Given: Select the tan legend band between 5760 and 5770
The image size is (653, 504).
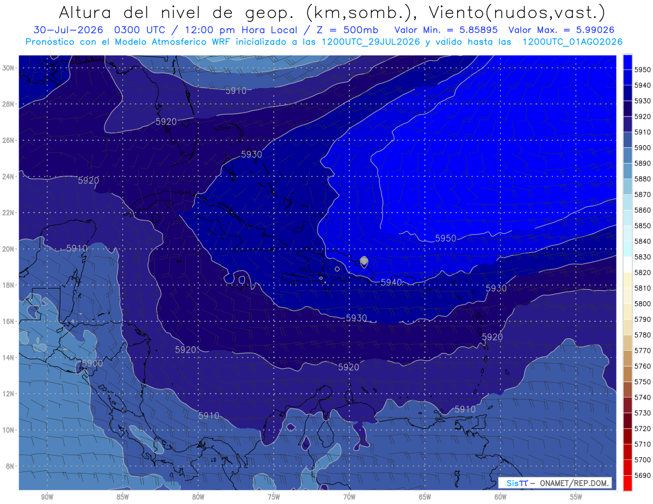Looking at the screenshot, I should 627,358.
